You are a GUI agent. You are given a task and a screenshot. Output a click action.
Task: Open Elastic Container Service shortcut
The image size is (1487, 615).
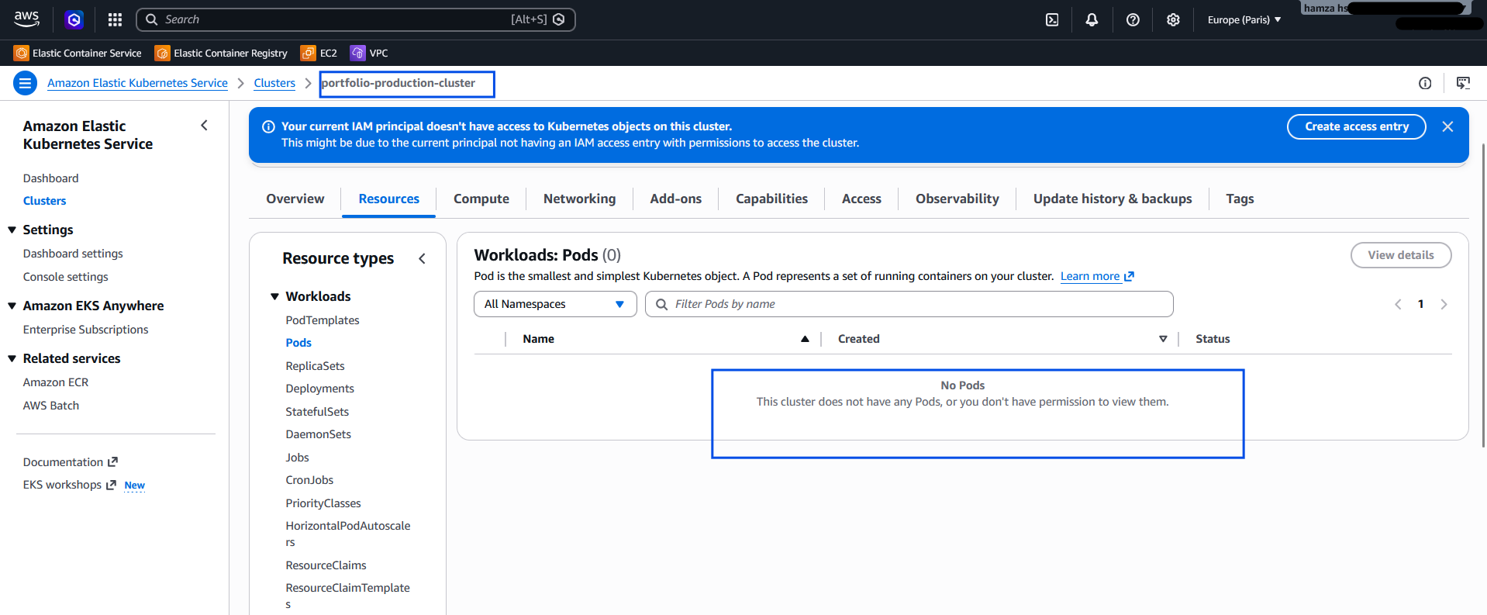[78, 53]
